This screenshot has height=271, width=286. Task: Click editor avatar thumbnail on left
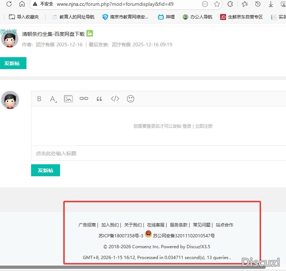click(10, 100)
